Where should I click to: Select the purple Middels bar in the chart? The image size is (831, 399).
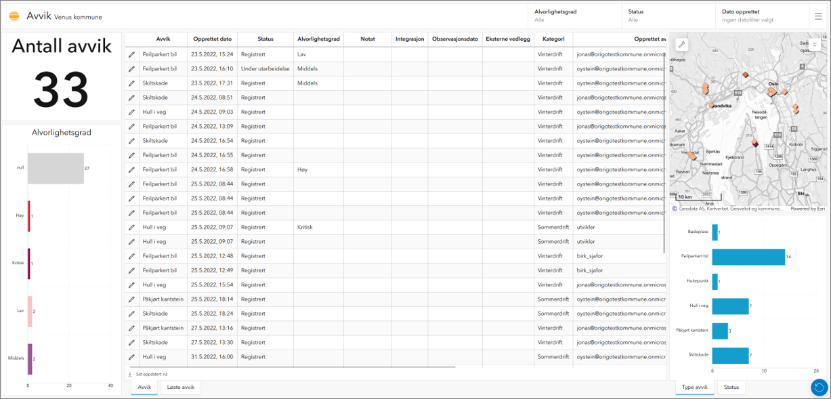point(30,358)
